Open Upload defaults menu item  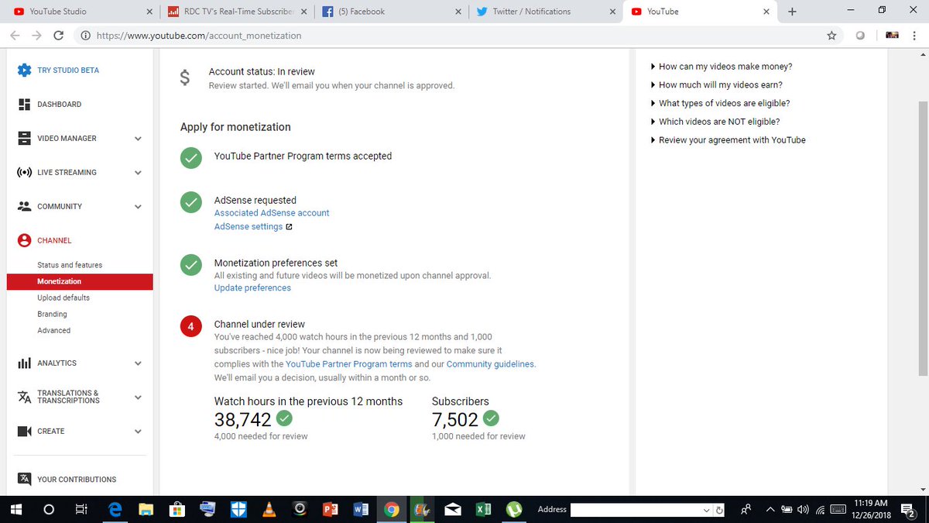point(63,298)
